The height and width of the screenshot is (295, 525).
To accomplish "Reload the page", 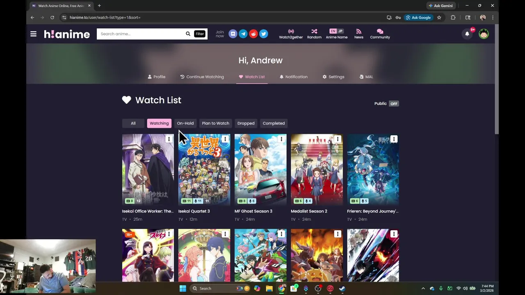I will [52, 18].
